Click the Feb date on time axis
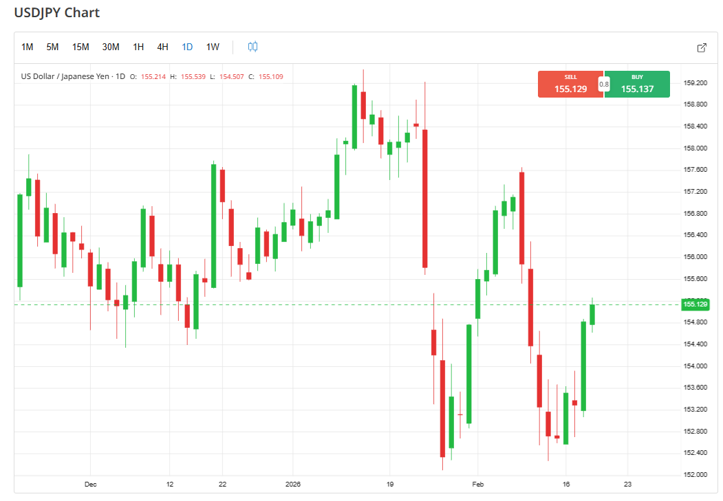This screenshot has width=723, height=501. 477,484
